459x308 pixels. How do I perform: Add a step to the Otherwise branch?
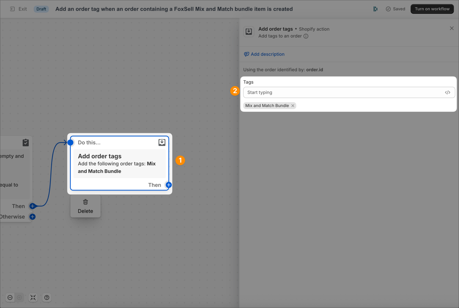pyautogui.click(x=32, y=217)
